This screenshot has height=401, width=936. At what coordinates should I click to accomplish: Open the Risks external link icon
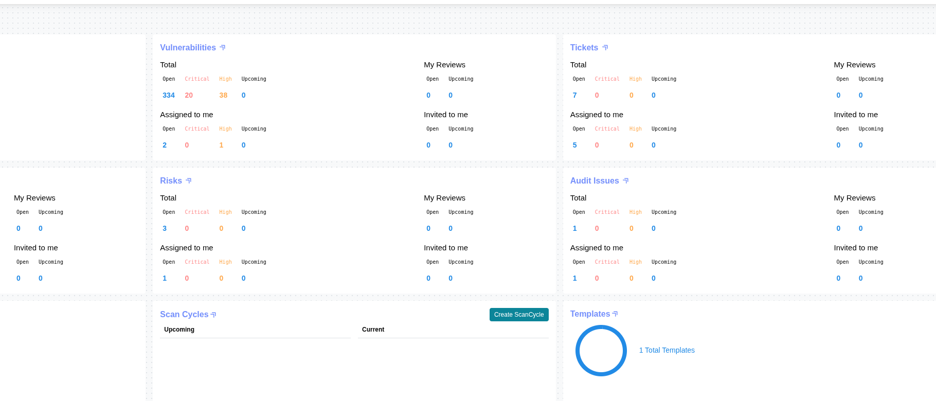(189, 180)
